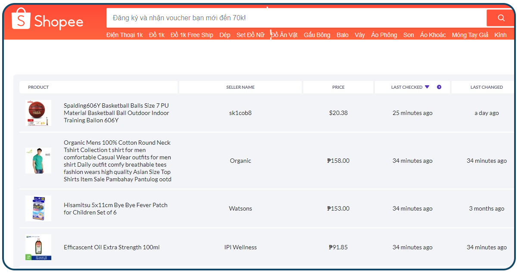Click the ₱91.85 price cell
Viewport: 518px width, 273px height.
338,247
